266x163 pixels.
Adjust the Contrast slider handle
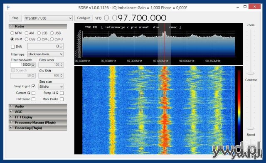tap(250, 128)
